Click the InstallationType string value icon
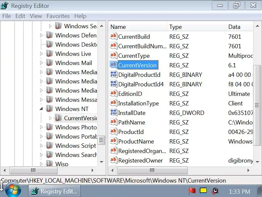The image size is (262, 197). pyautogui.click(x=113, y=103)
